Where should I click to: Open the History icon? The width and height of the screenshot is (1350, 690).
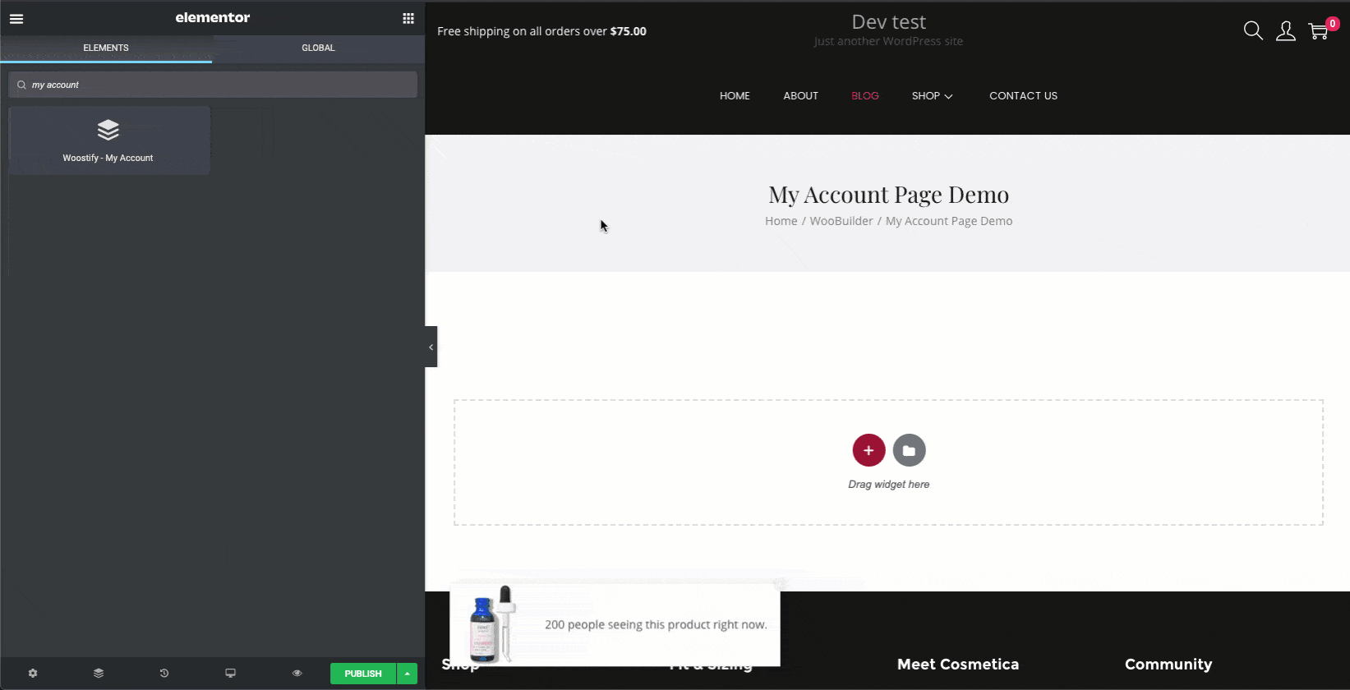pos(164,673)
